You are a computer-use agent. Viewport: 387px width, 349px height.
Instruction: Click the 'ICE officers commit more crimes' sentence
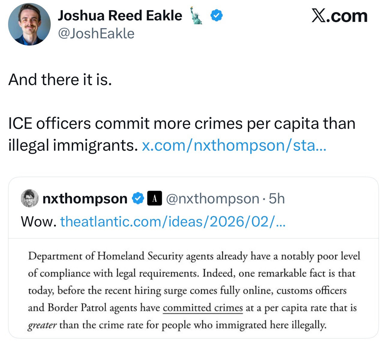point(181,123)
